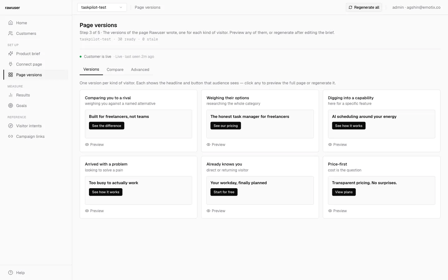Viewport: 448px width, 280px height.
Task: Click the Goals target icon
Action: (x=11, y=105)
